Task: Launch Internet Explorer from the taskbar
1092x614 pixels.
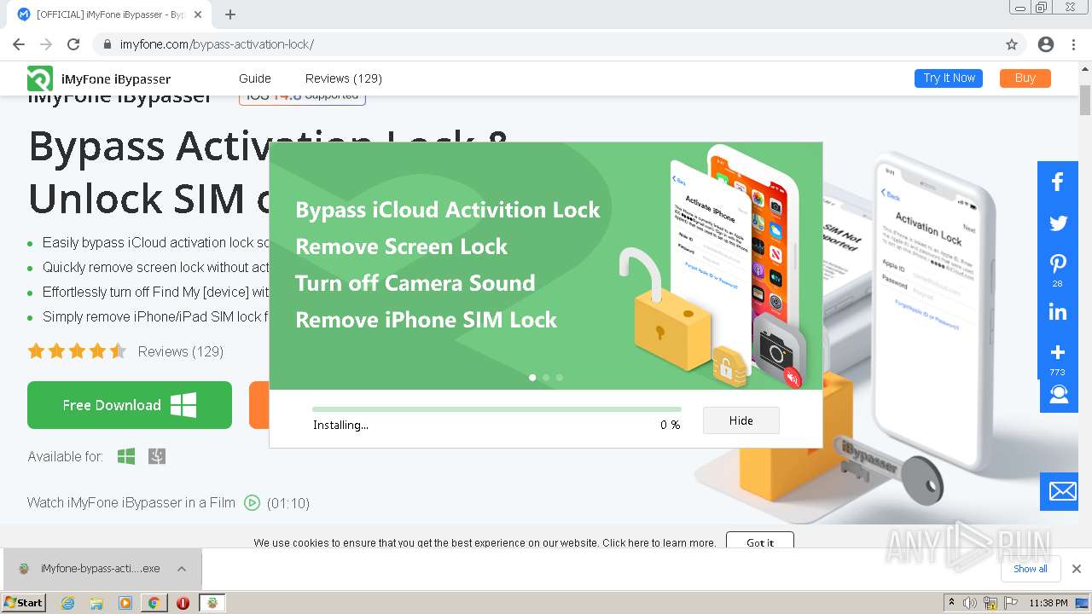Action: [68, 603]
